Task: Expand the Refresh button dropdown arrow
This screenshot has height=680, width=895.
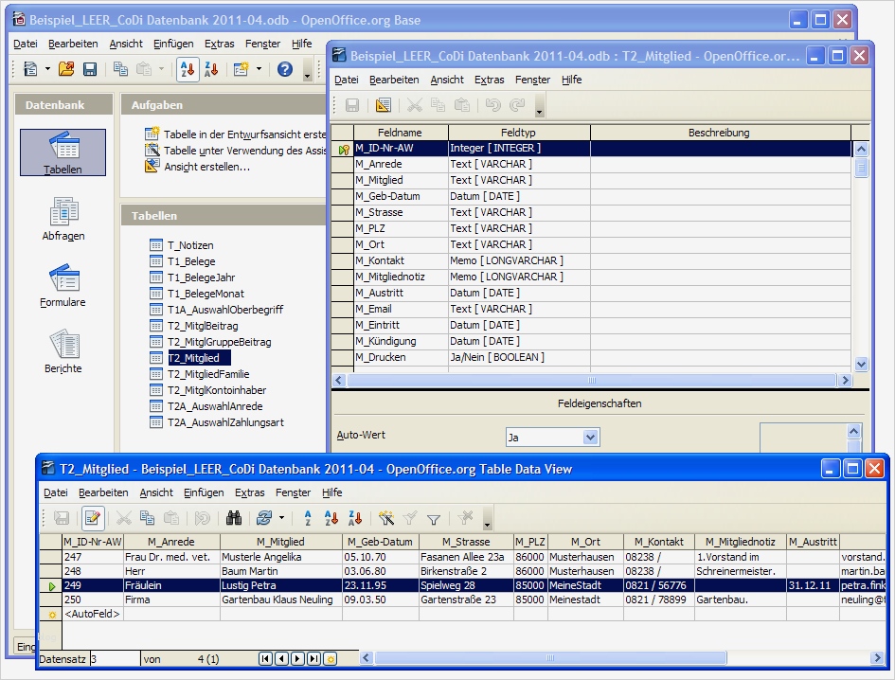Action: pos(282,518)
